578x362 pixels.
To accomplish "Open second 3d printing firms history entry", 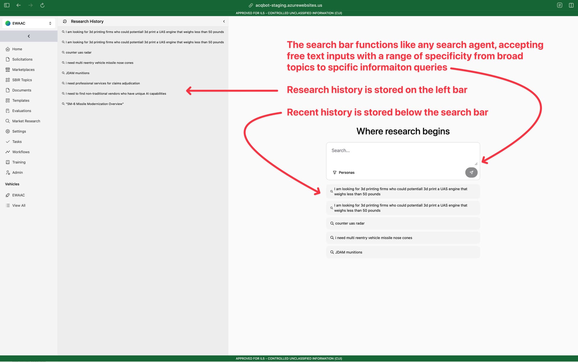I will pyautogui.click(x=143, y=42).
